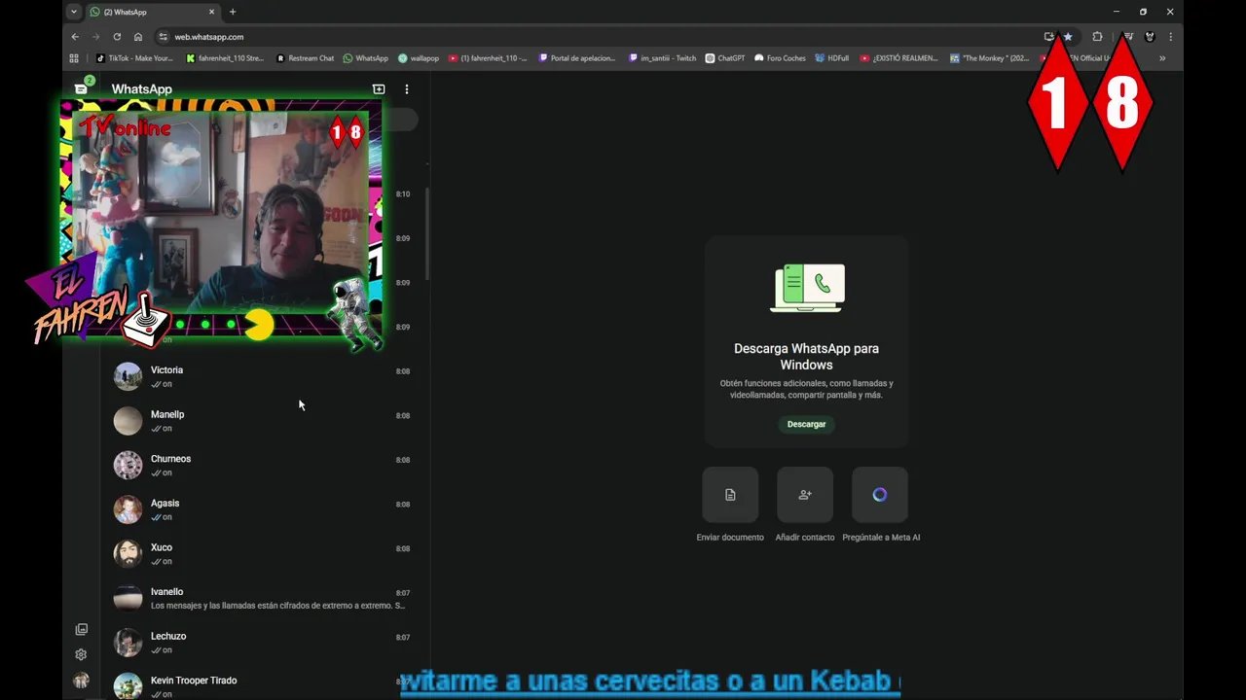1246x700 pixels.
Task: Bookmark this page with the star icon
Action: (1068, 37)
